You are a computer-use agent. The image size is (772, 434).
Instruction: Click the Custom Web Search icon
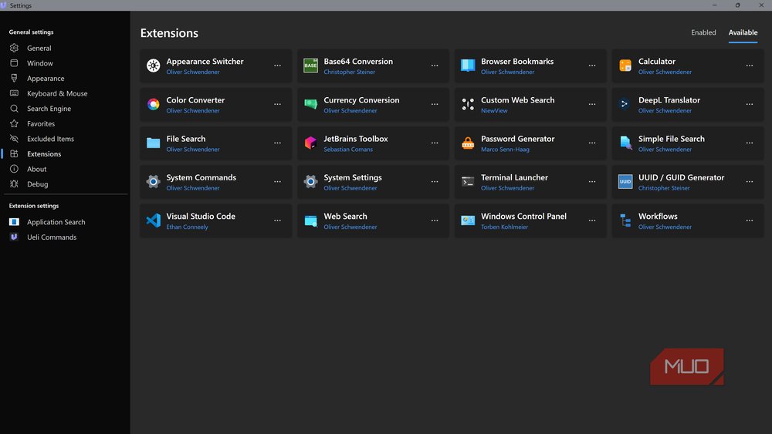(x=468, y=104)
